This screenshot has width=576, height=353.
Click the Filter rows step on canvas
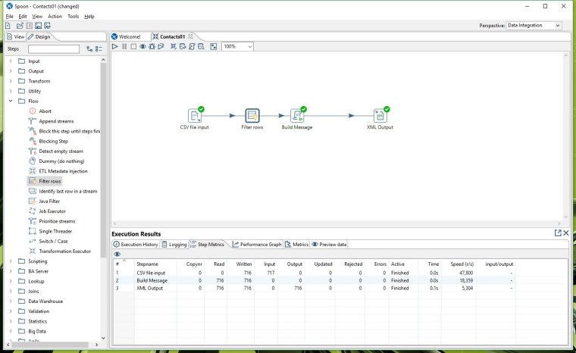[252, 115]
